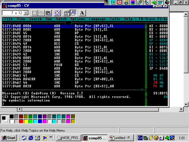Click the camera icon in top shortcut bar
Screen dimensions: 189x142
pos(126,2)
